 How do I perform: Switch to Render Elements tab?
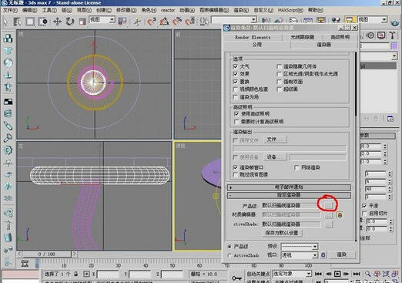(253, 37)
